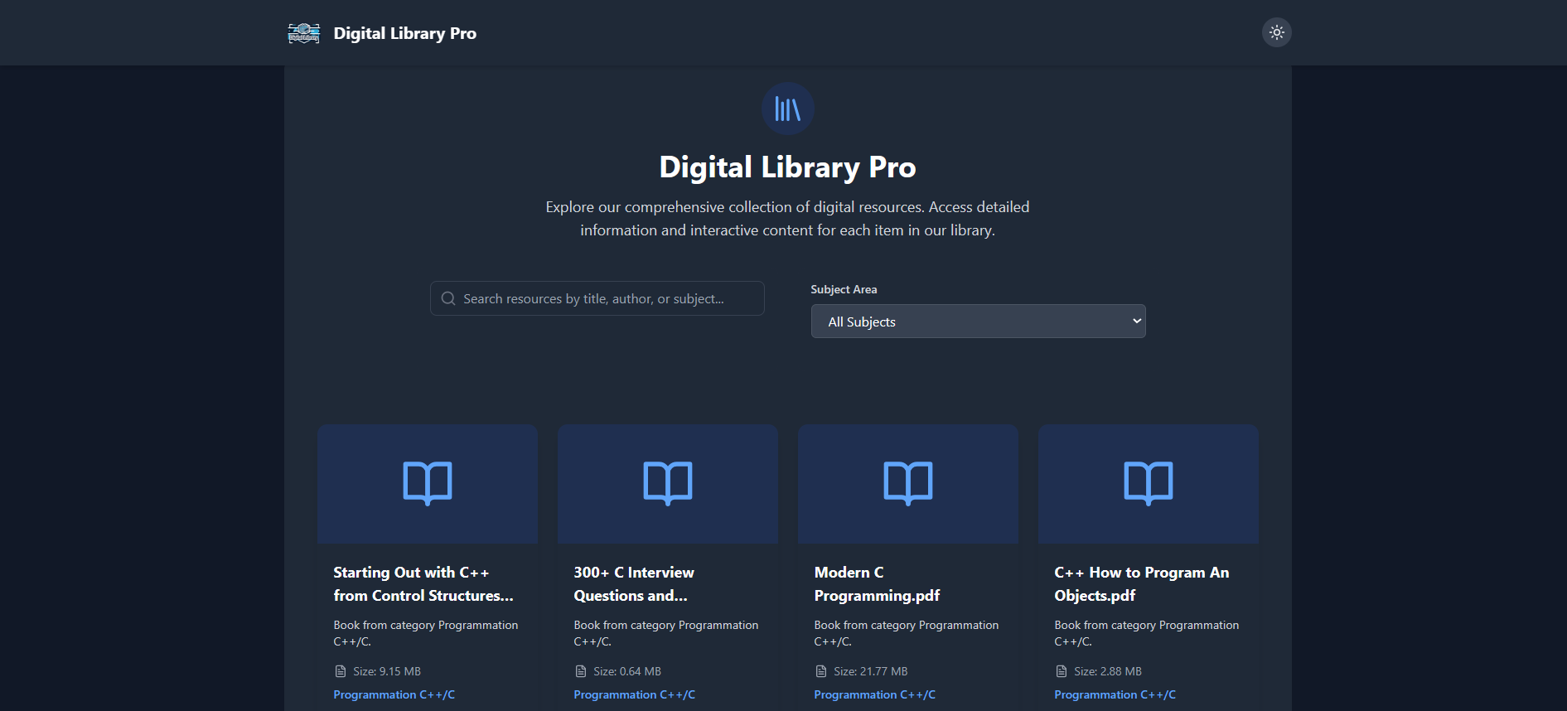Open the All Subjects dropdown

click(978, 322)
